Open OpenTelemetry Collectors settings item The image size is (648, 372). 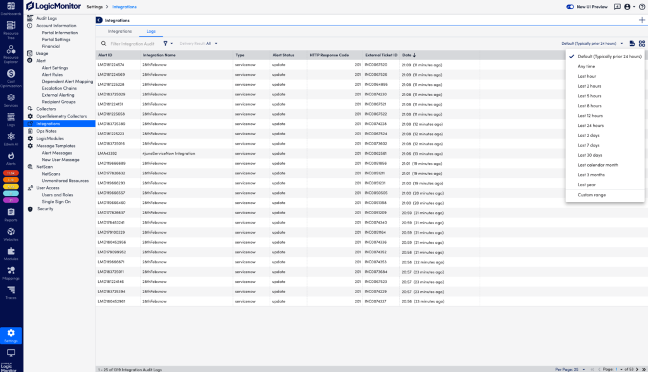click(61, 116)
